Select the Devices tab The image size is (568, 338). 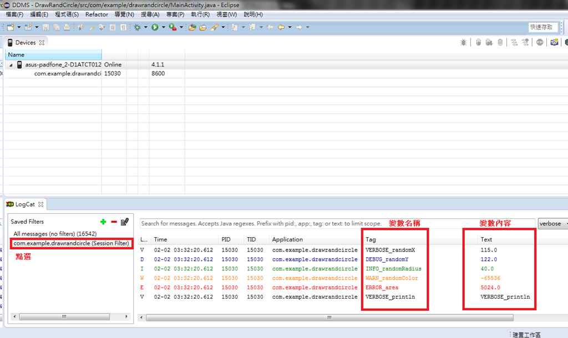(x=26, y=42)
